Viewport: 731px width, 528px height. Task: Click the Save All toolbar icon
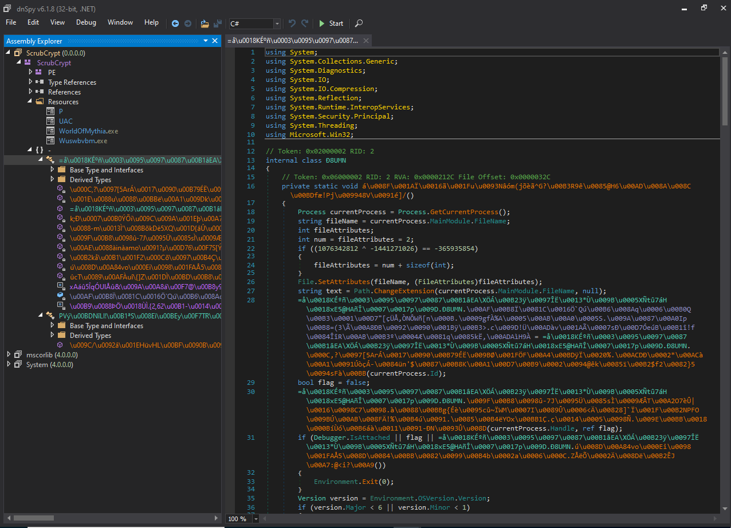tap(218, 23)
